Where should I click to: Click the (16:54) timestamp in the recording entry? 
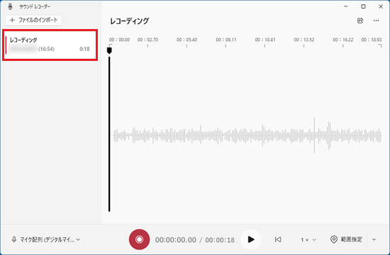click(x=46, y=49)
